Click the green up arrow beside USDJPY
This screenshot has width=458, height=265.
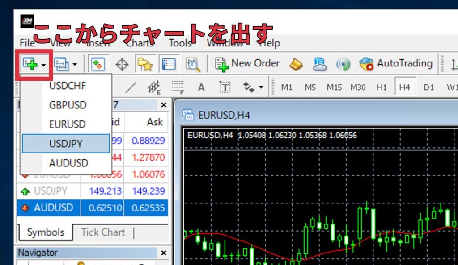click(25, 191)
